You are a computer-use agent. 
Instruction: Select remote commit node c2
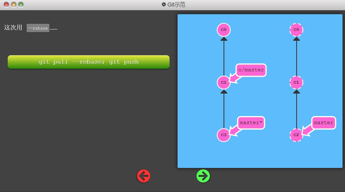pyautogui.click(x=296, y=135)
